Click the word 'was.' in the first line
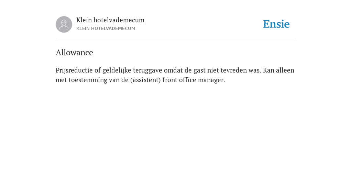The image size is (352, 176). pos(255,70)
